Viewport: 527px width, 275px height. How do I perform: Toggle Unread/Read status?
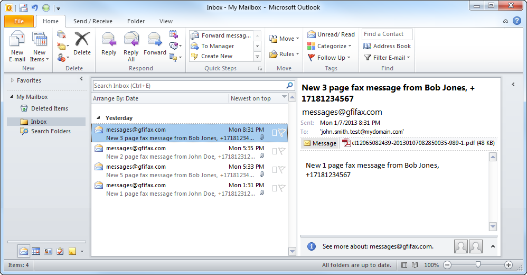[331, 34]
